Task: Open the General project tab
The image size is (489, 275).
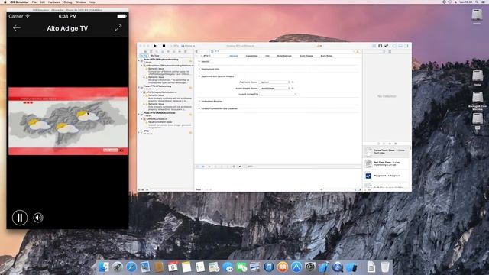Action: (234, 56)
